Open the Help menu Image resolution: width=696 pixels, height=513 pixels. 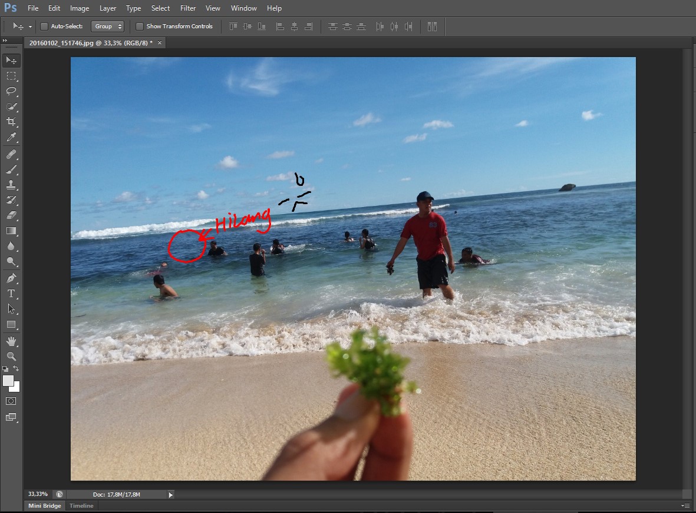(274, 8)
